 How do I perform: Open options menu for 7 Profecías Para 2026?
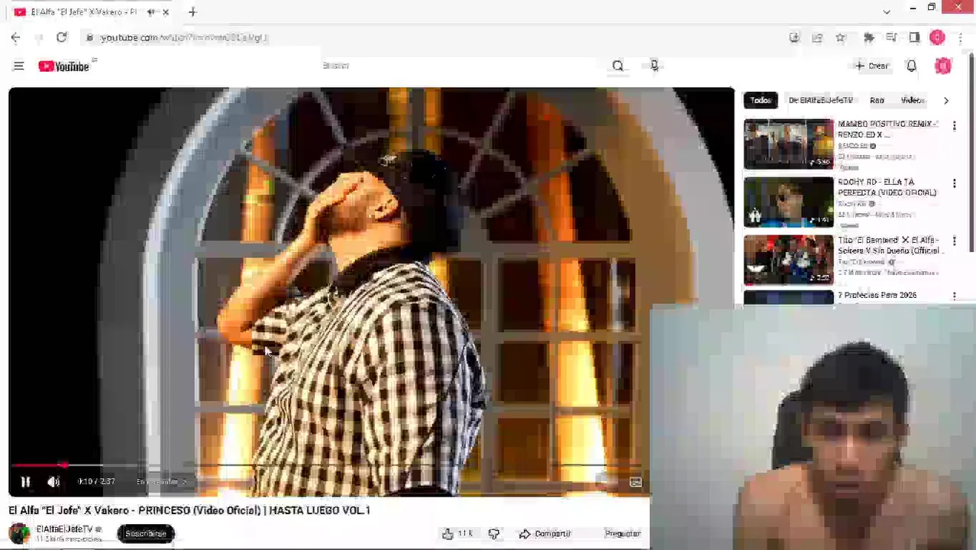[x=954, y=296]
